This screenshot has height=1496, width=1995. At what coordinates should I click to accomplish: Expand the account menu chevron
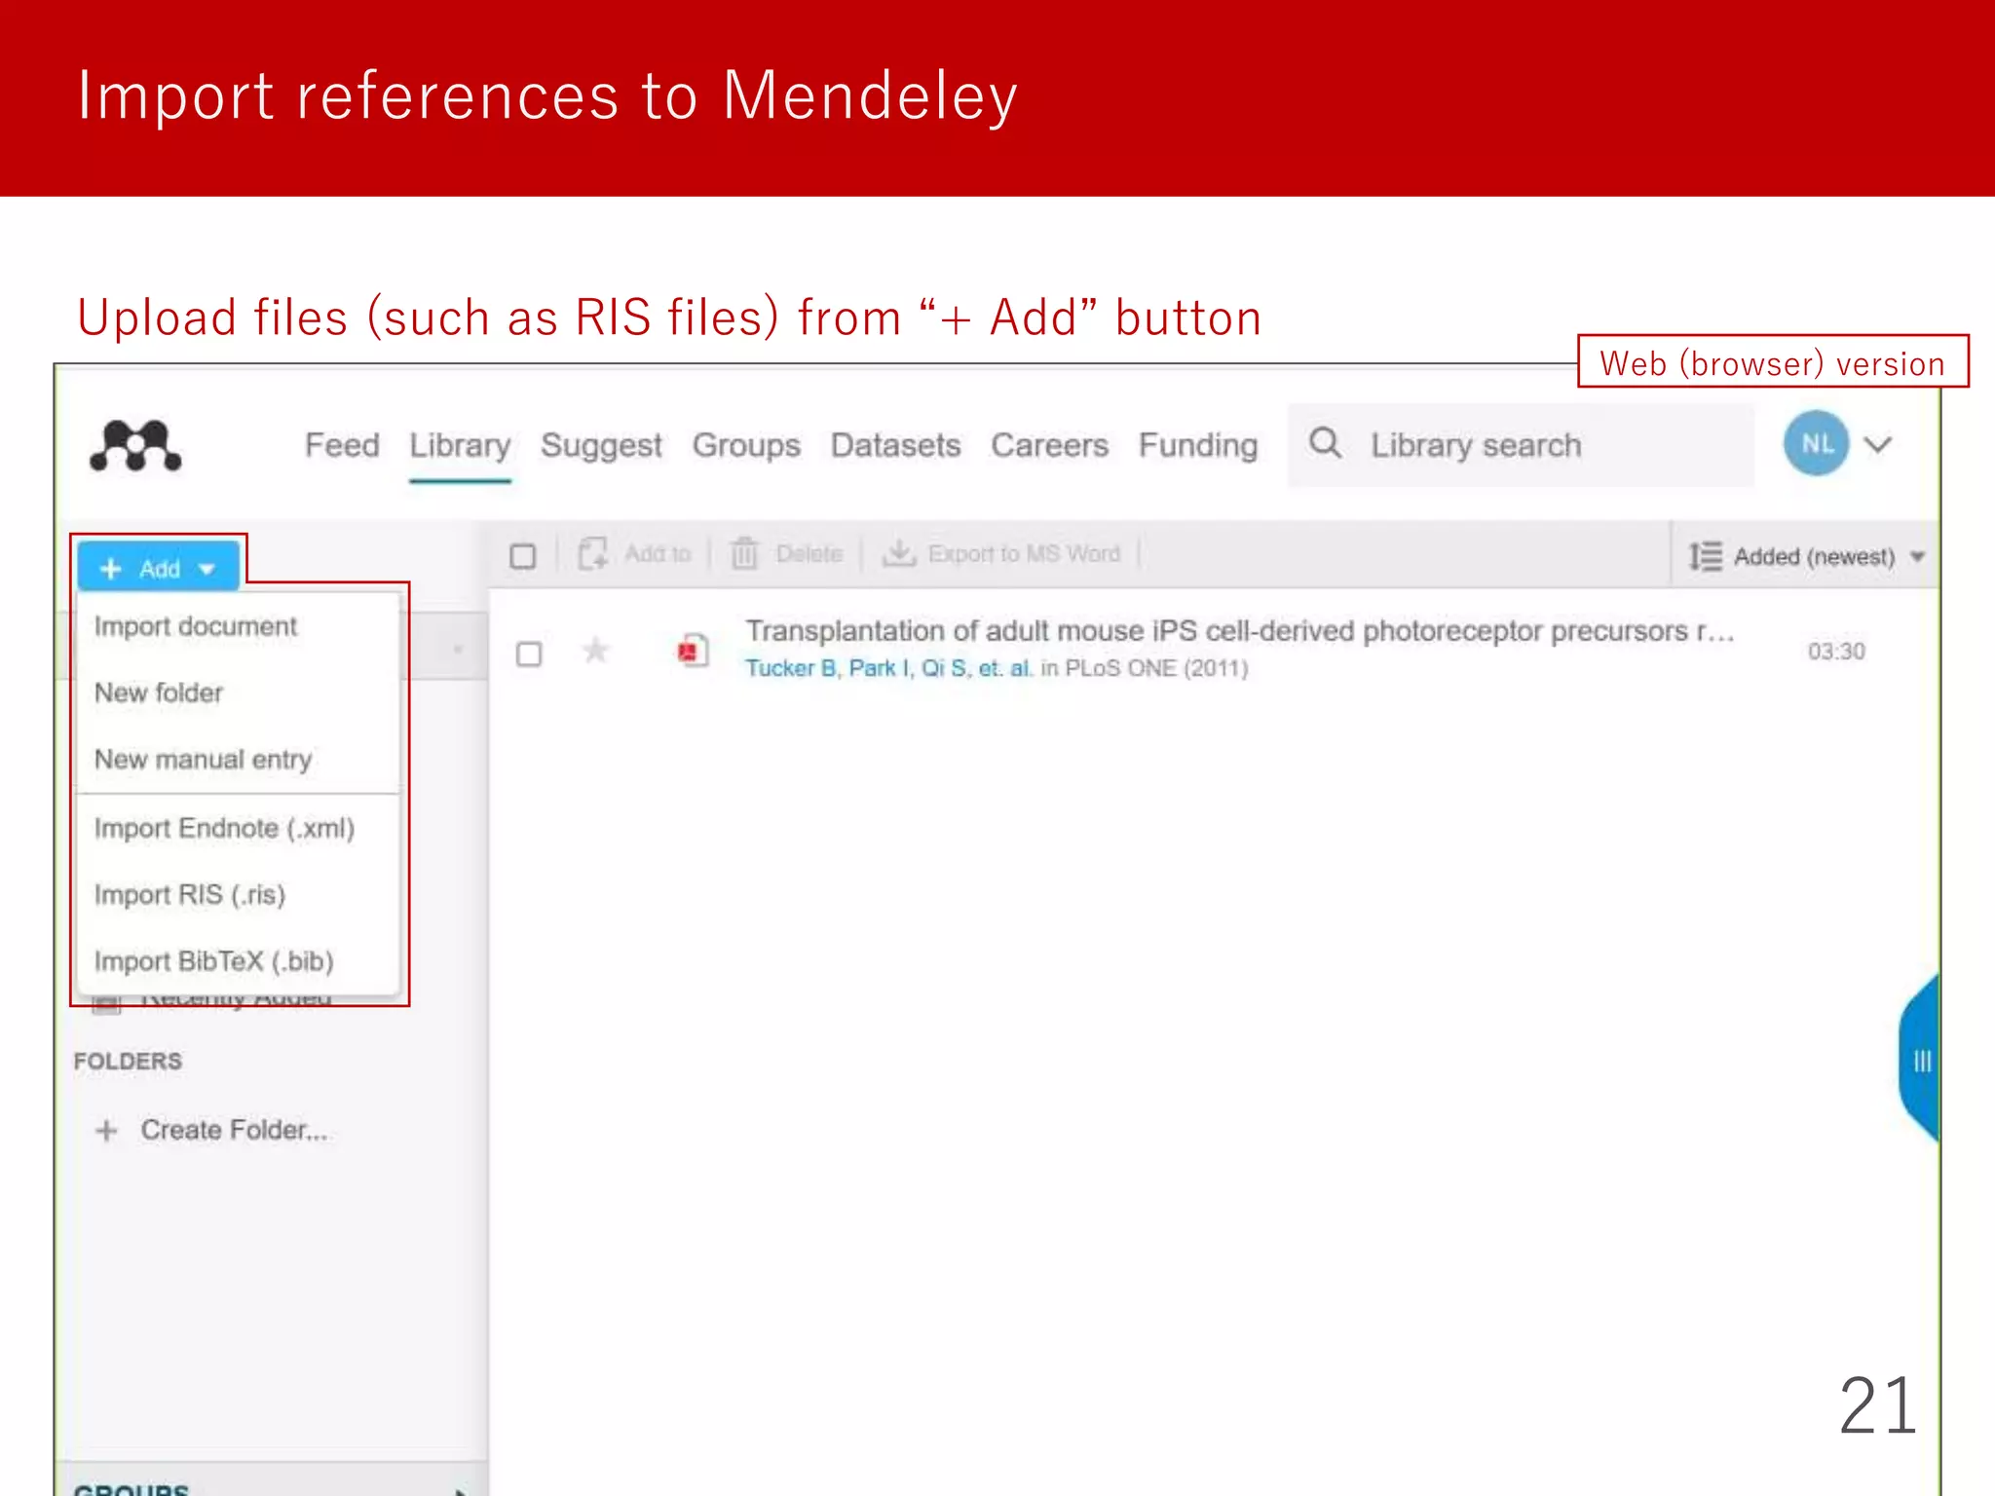pyautogui.click(x=1877, y=445)
